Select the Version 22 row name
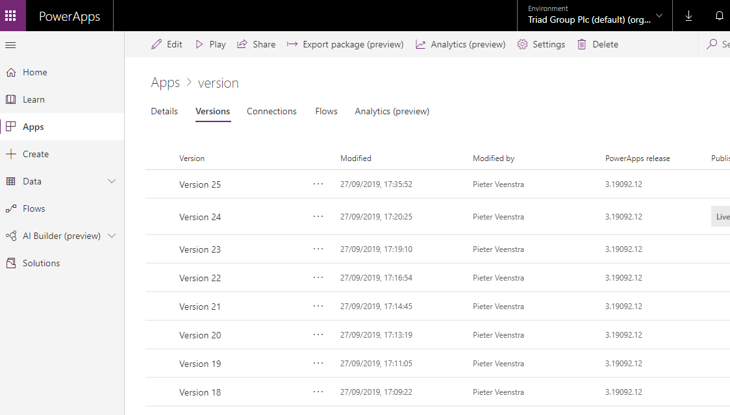The height and width of the screenshot is (415, 730). tap(200, 278)
